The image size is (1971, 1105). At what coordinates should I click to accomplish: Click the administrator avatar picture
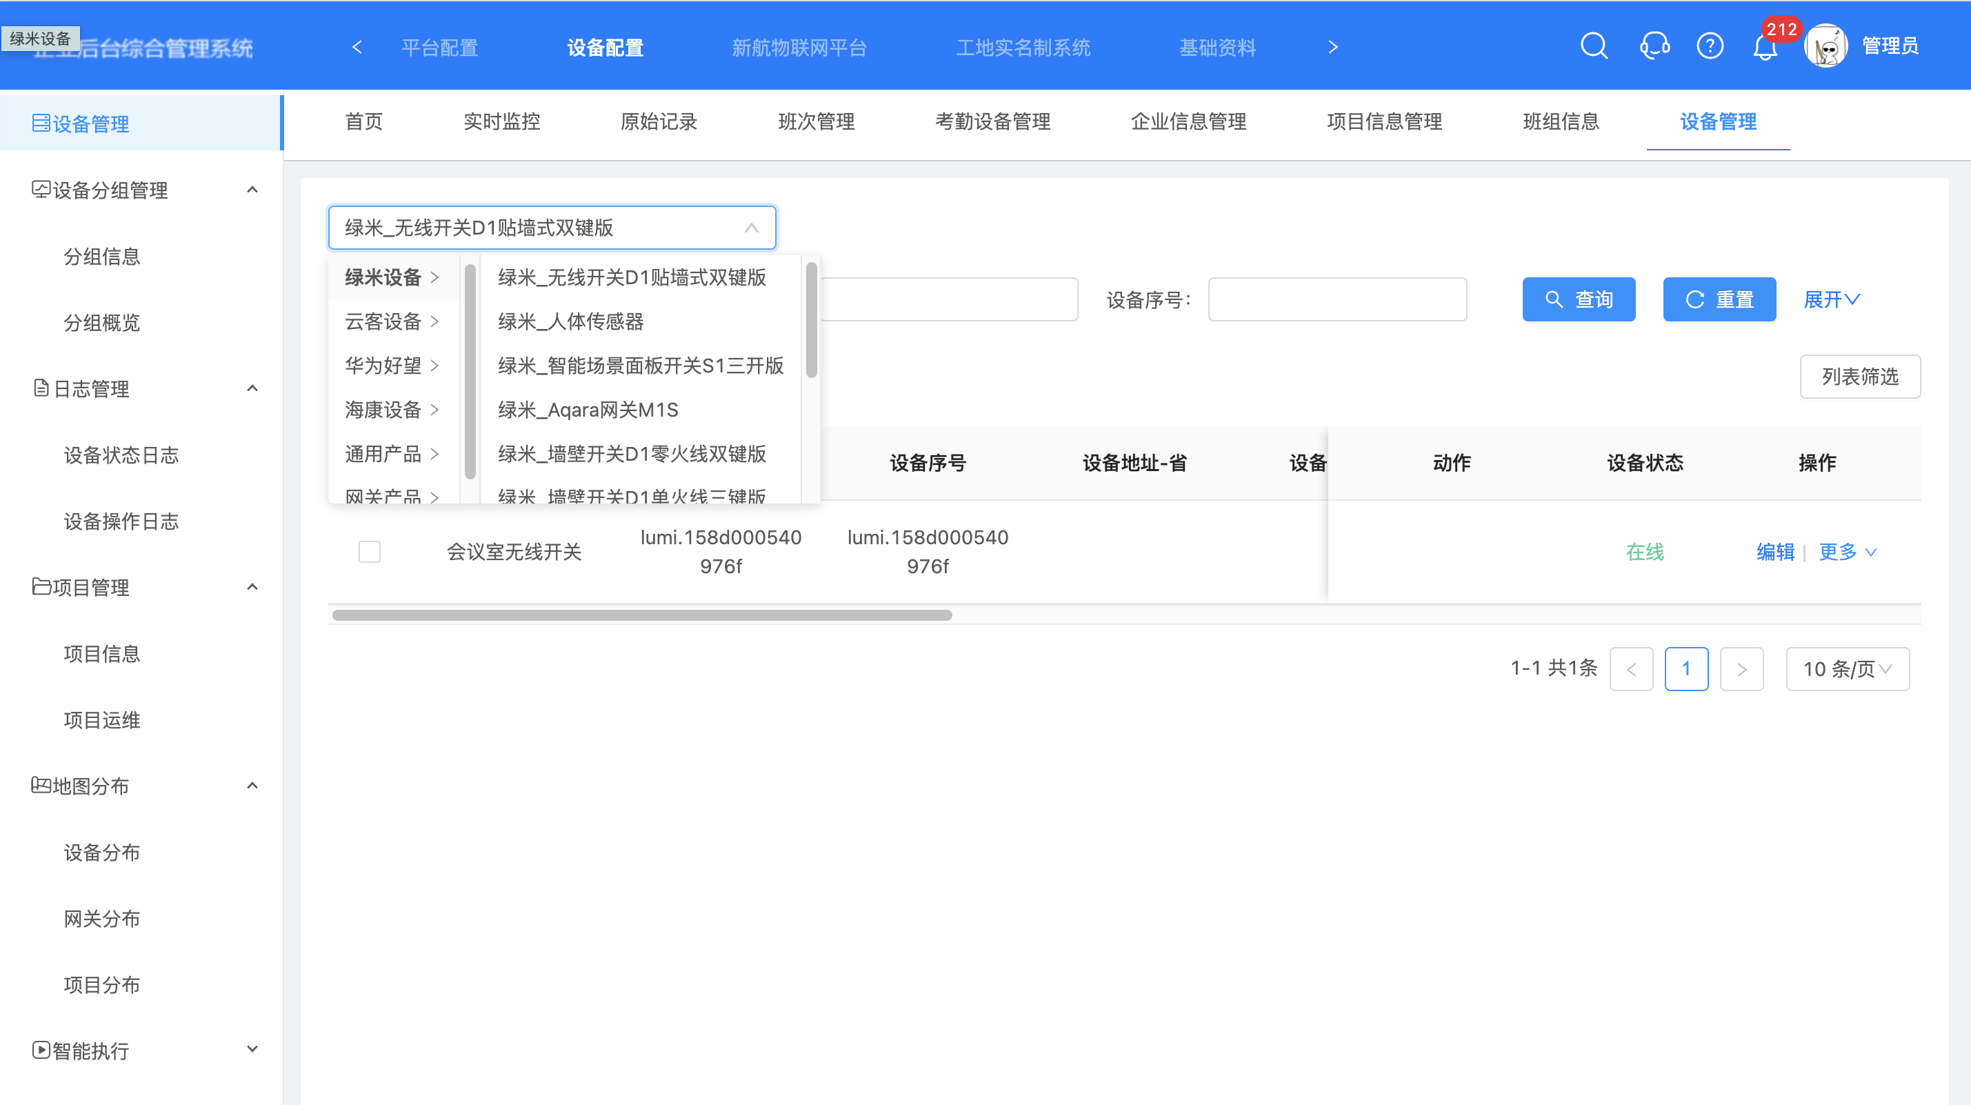pos(1825,46)
